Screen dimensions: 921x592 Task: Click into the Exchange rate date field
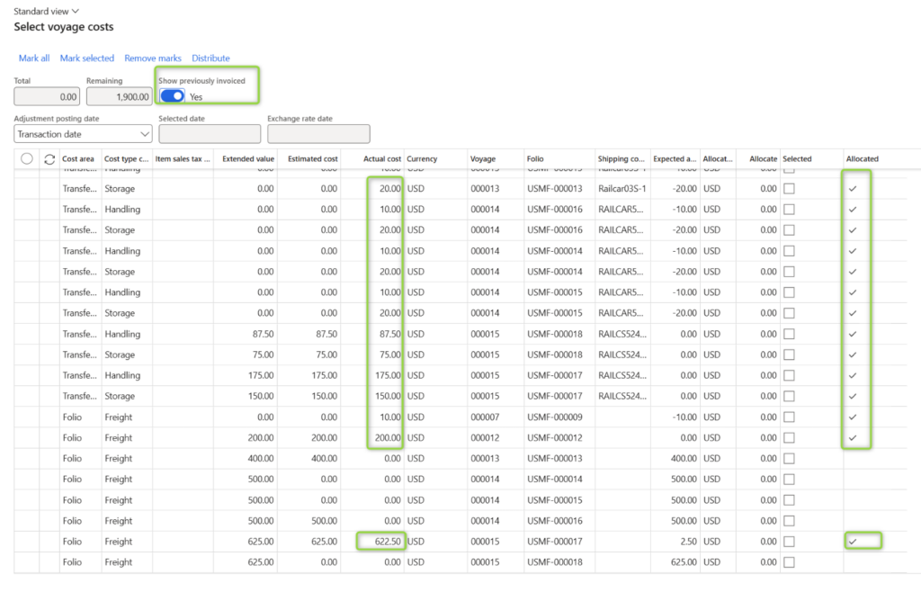[x=319, y=133]
